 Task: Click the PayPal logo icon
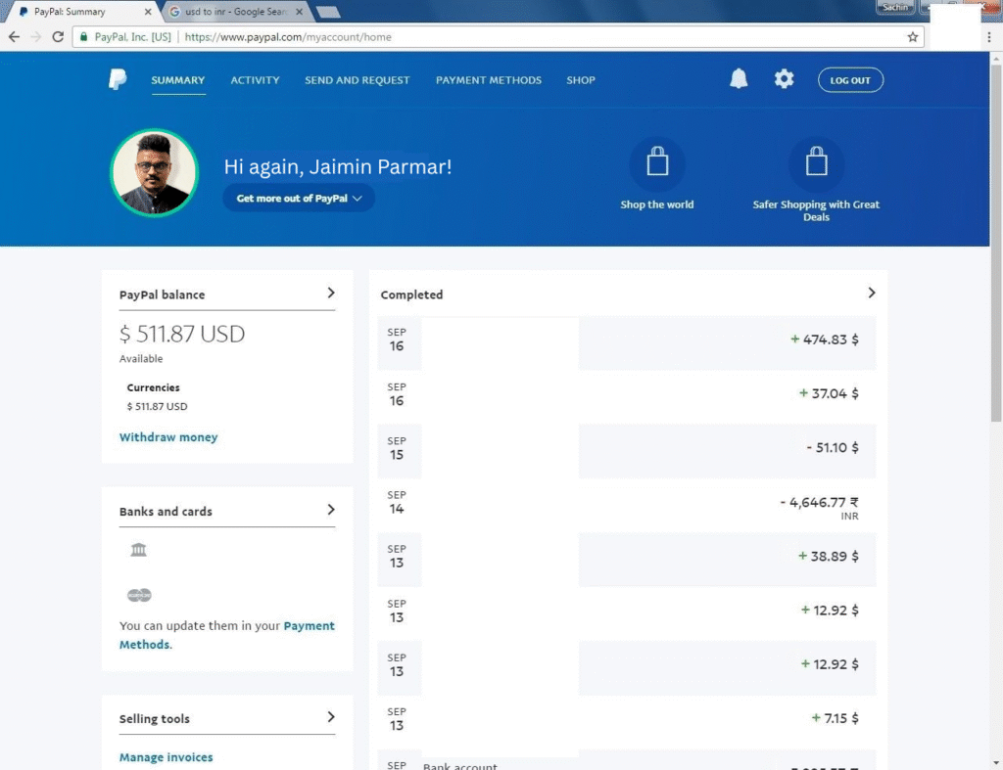click(x=118, y=80)
